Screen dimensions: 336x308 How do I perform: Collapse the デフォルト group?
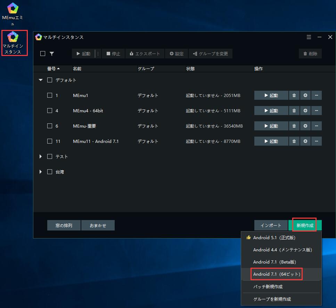pyautogui.click(x=40, y=80)
